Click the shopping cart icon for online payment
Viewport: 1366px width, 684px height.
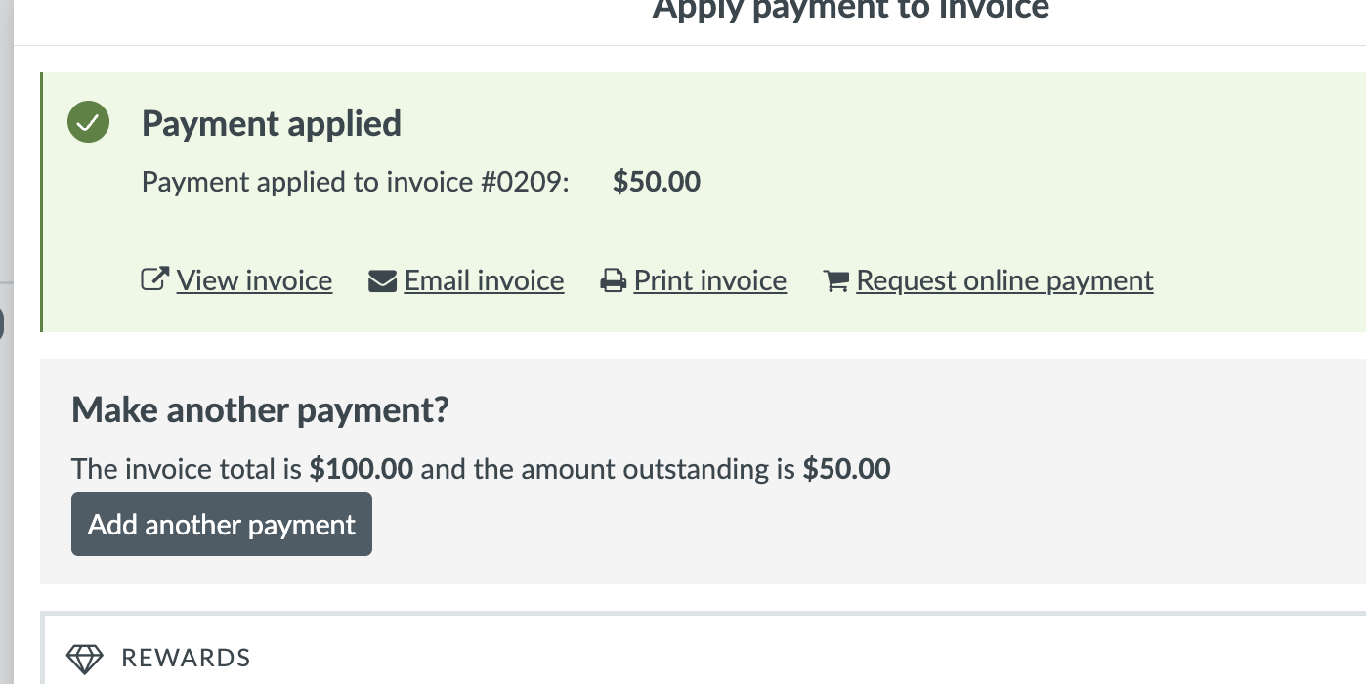click(835, 281)
